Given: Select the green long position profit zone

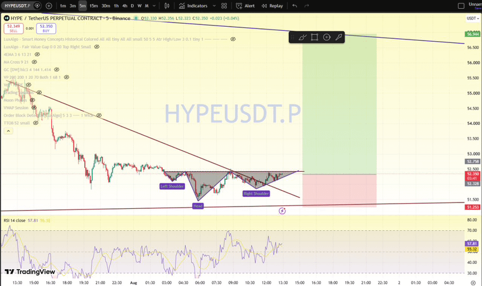Looking at the screenshot, I should coord(340,104).
